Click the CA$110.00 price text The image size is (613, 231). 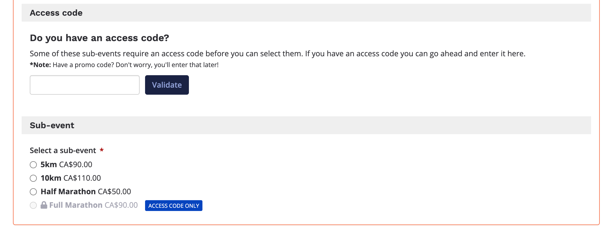click(82, 178)
